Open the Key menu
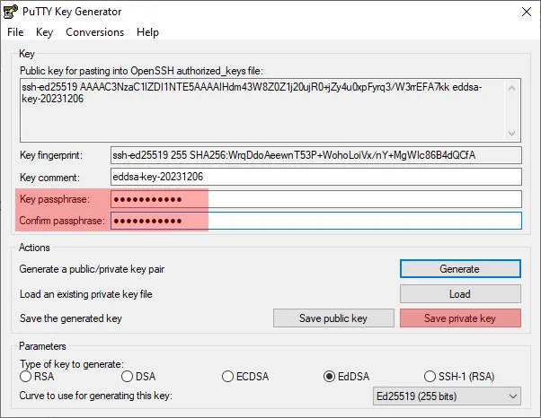Viewport: 541px width, 418px height. [x=45, y=32]
